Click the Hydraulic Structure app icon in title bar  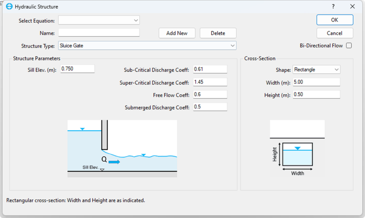[10, 6]
